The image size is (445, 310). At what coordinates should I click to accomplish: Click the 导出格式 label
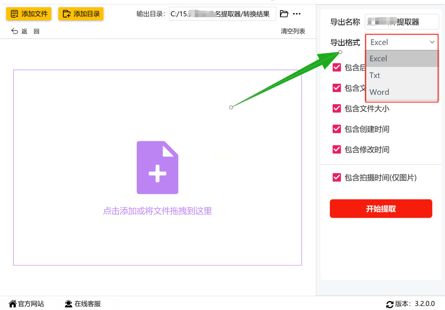[345, 42]
